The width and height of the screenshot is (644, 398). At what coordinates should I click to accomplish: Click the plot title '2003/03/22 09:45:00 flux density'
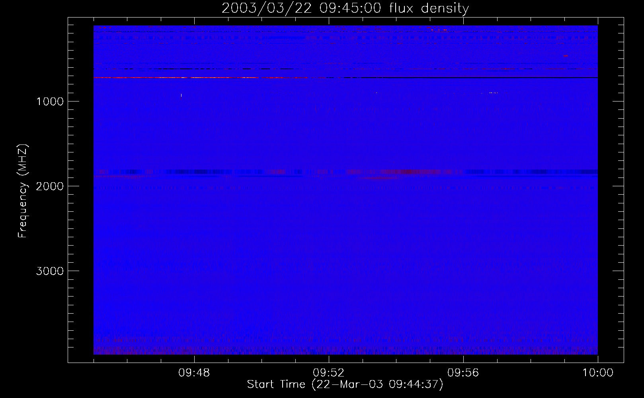[345, 8]
